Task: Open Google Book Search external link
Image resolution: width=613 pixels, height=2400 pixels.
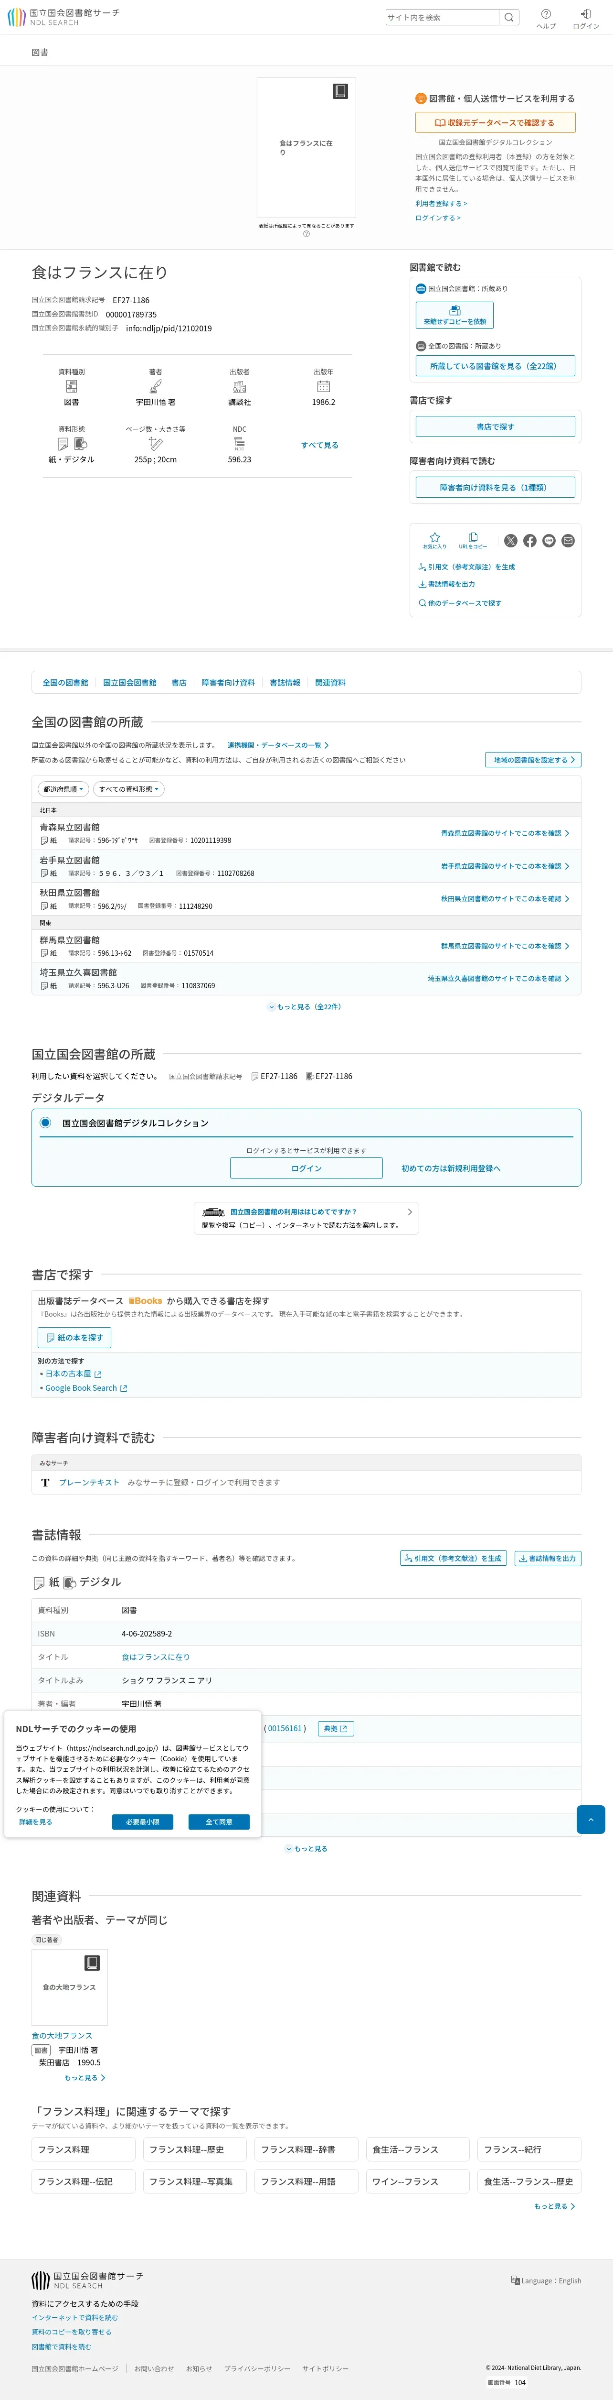Action: [x=86, y=1387]
